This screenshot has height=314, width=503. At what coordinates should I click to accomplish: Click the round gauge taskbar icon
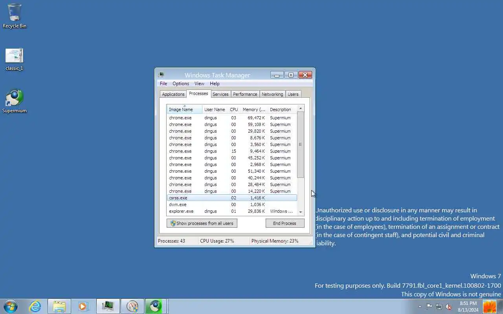coord(132,306)
